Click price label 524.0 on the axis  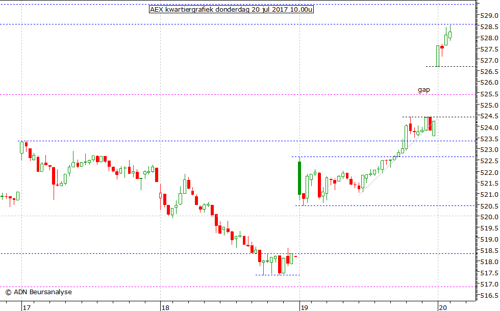[x=489, y=128]
